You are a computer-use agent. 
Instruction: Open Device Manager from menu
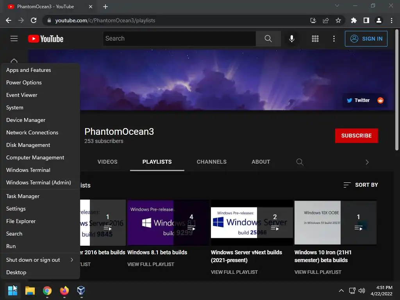point(40,120)
